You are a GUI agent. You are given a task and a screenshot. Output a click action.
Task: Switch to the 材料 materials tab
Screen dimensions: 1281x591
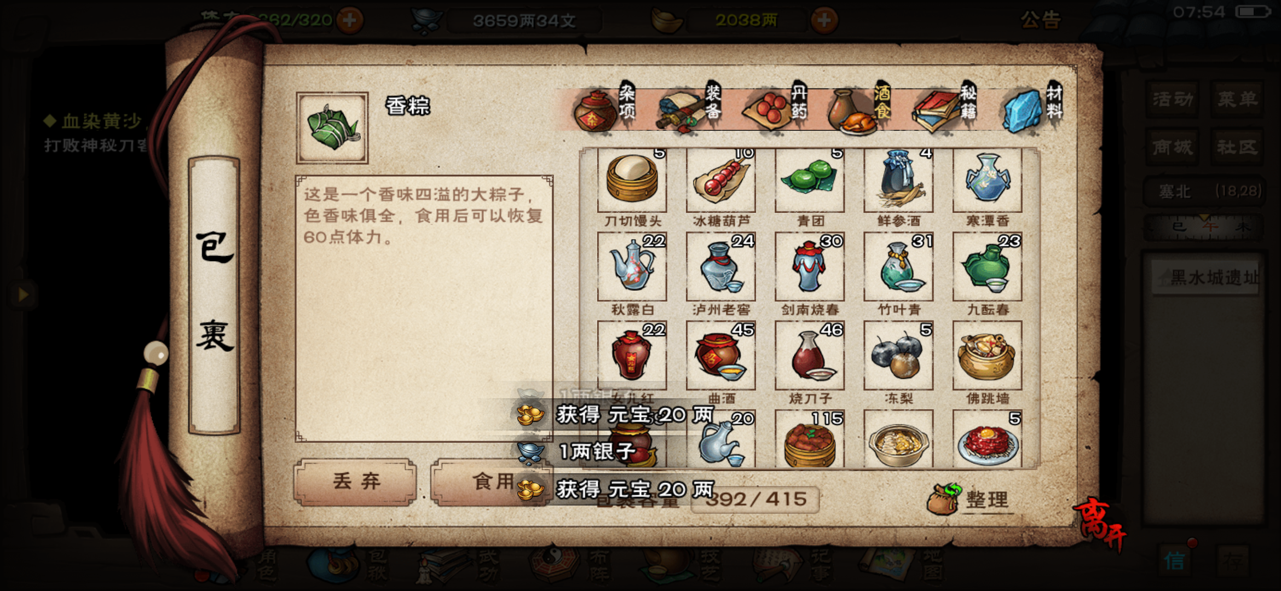[1032, 108]
